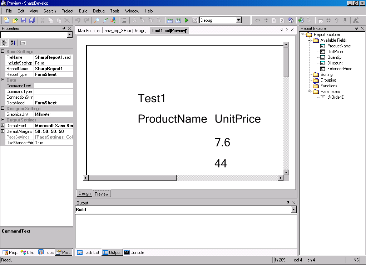Click the Save All toolbar icon
Image resolution: width=366 pixels, height=265 pixels.
pos(32,20)
